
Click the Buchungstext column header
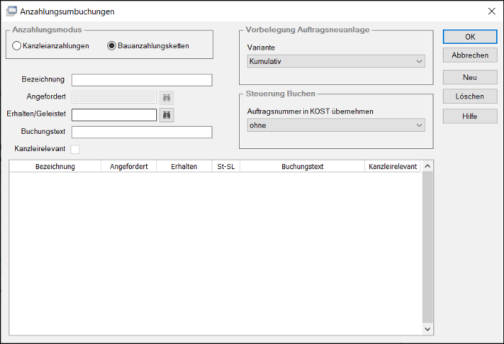[x=302, y=166]
